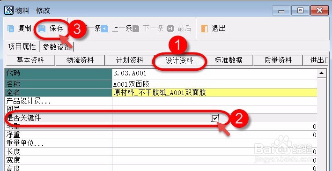Click the 毛重 value field
332x171 pixels.
tap(214, 126)
